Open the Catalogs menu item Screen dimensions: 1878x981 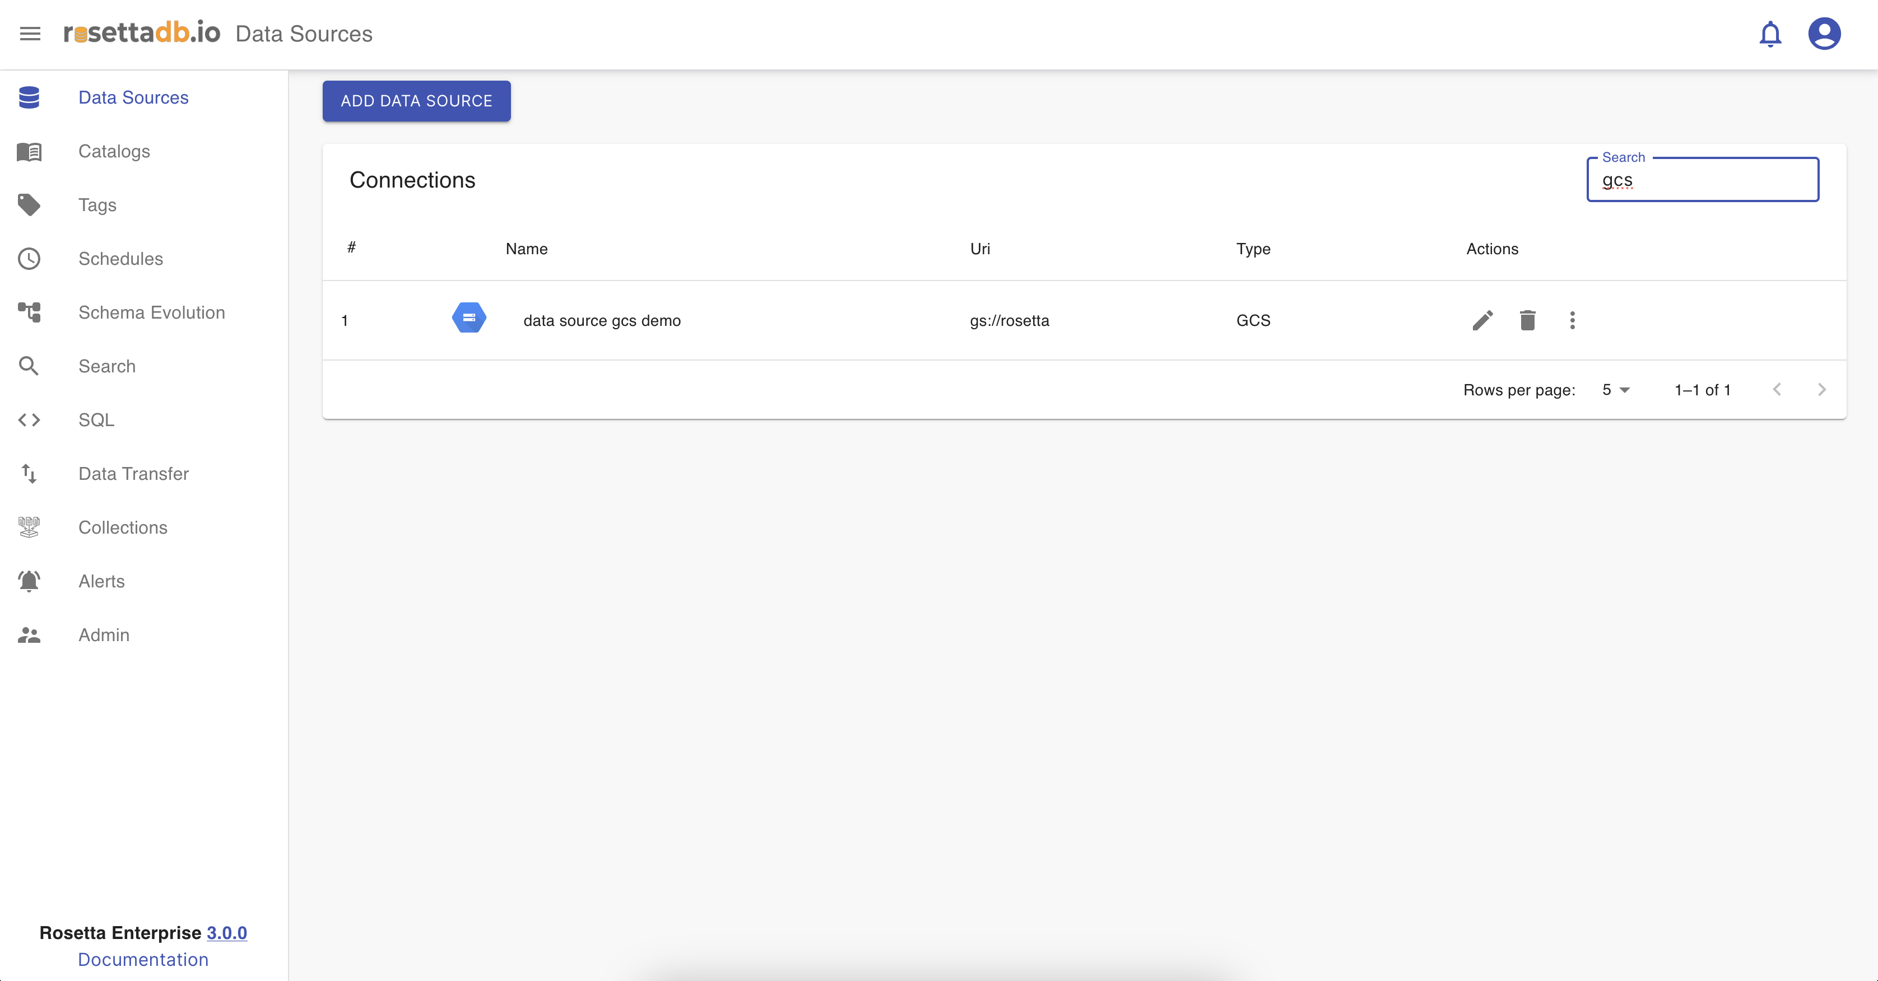coord(114,152)
